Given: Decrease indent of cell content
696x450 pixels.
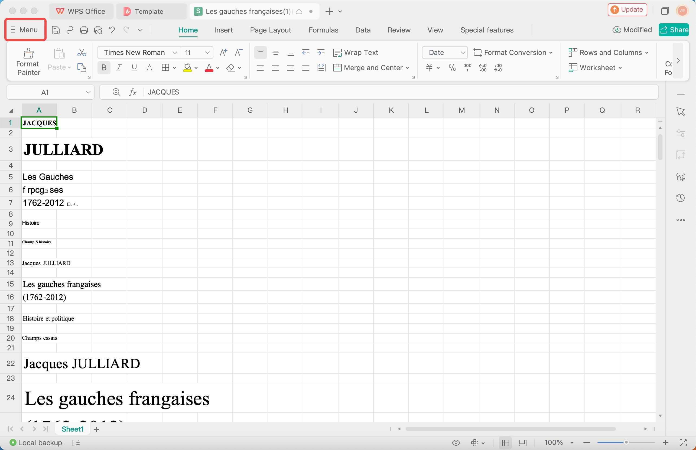Looking at the screenshot, I should pyautogui.click(x=306, y=53).
